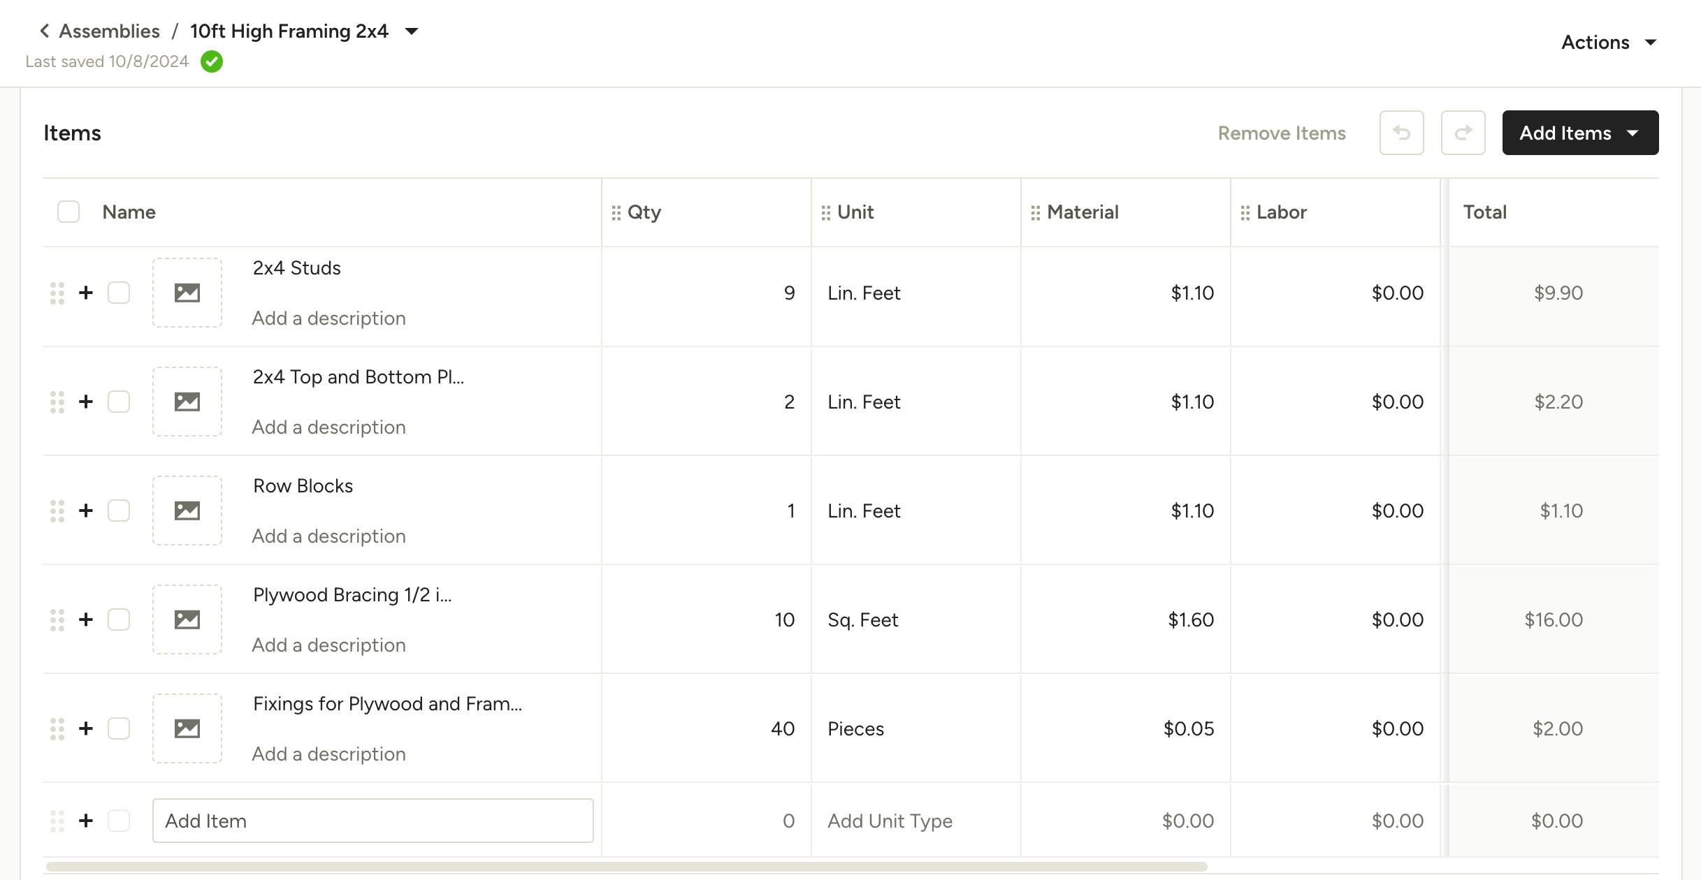Image resolution: width=1701 pixels, height=880 pixels.
Task: Click plus icon on Plywood Bracing row
Action: pyautogui.click(x=86, y=619)
